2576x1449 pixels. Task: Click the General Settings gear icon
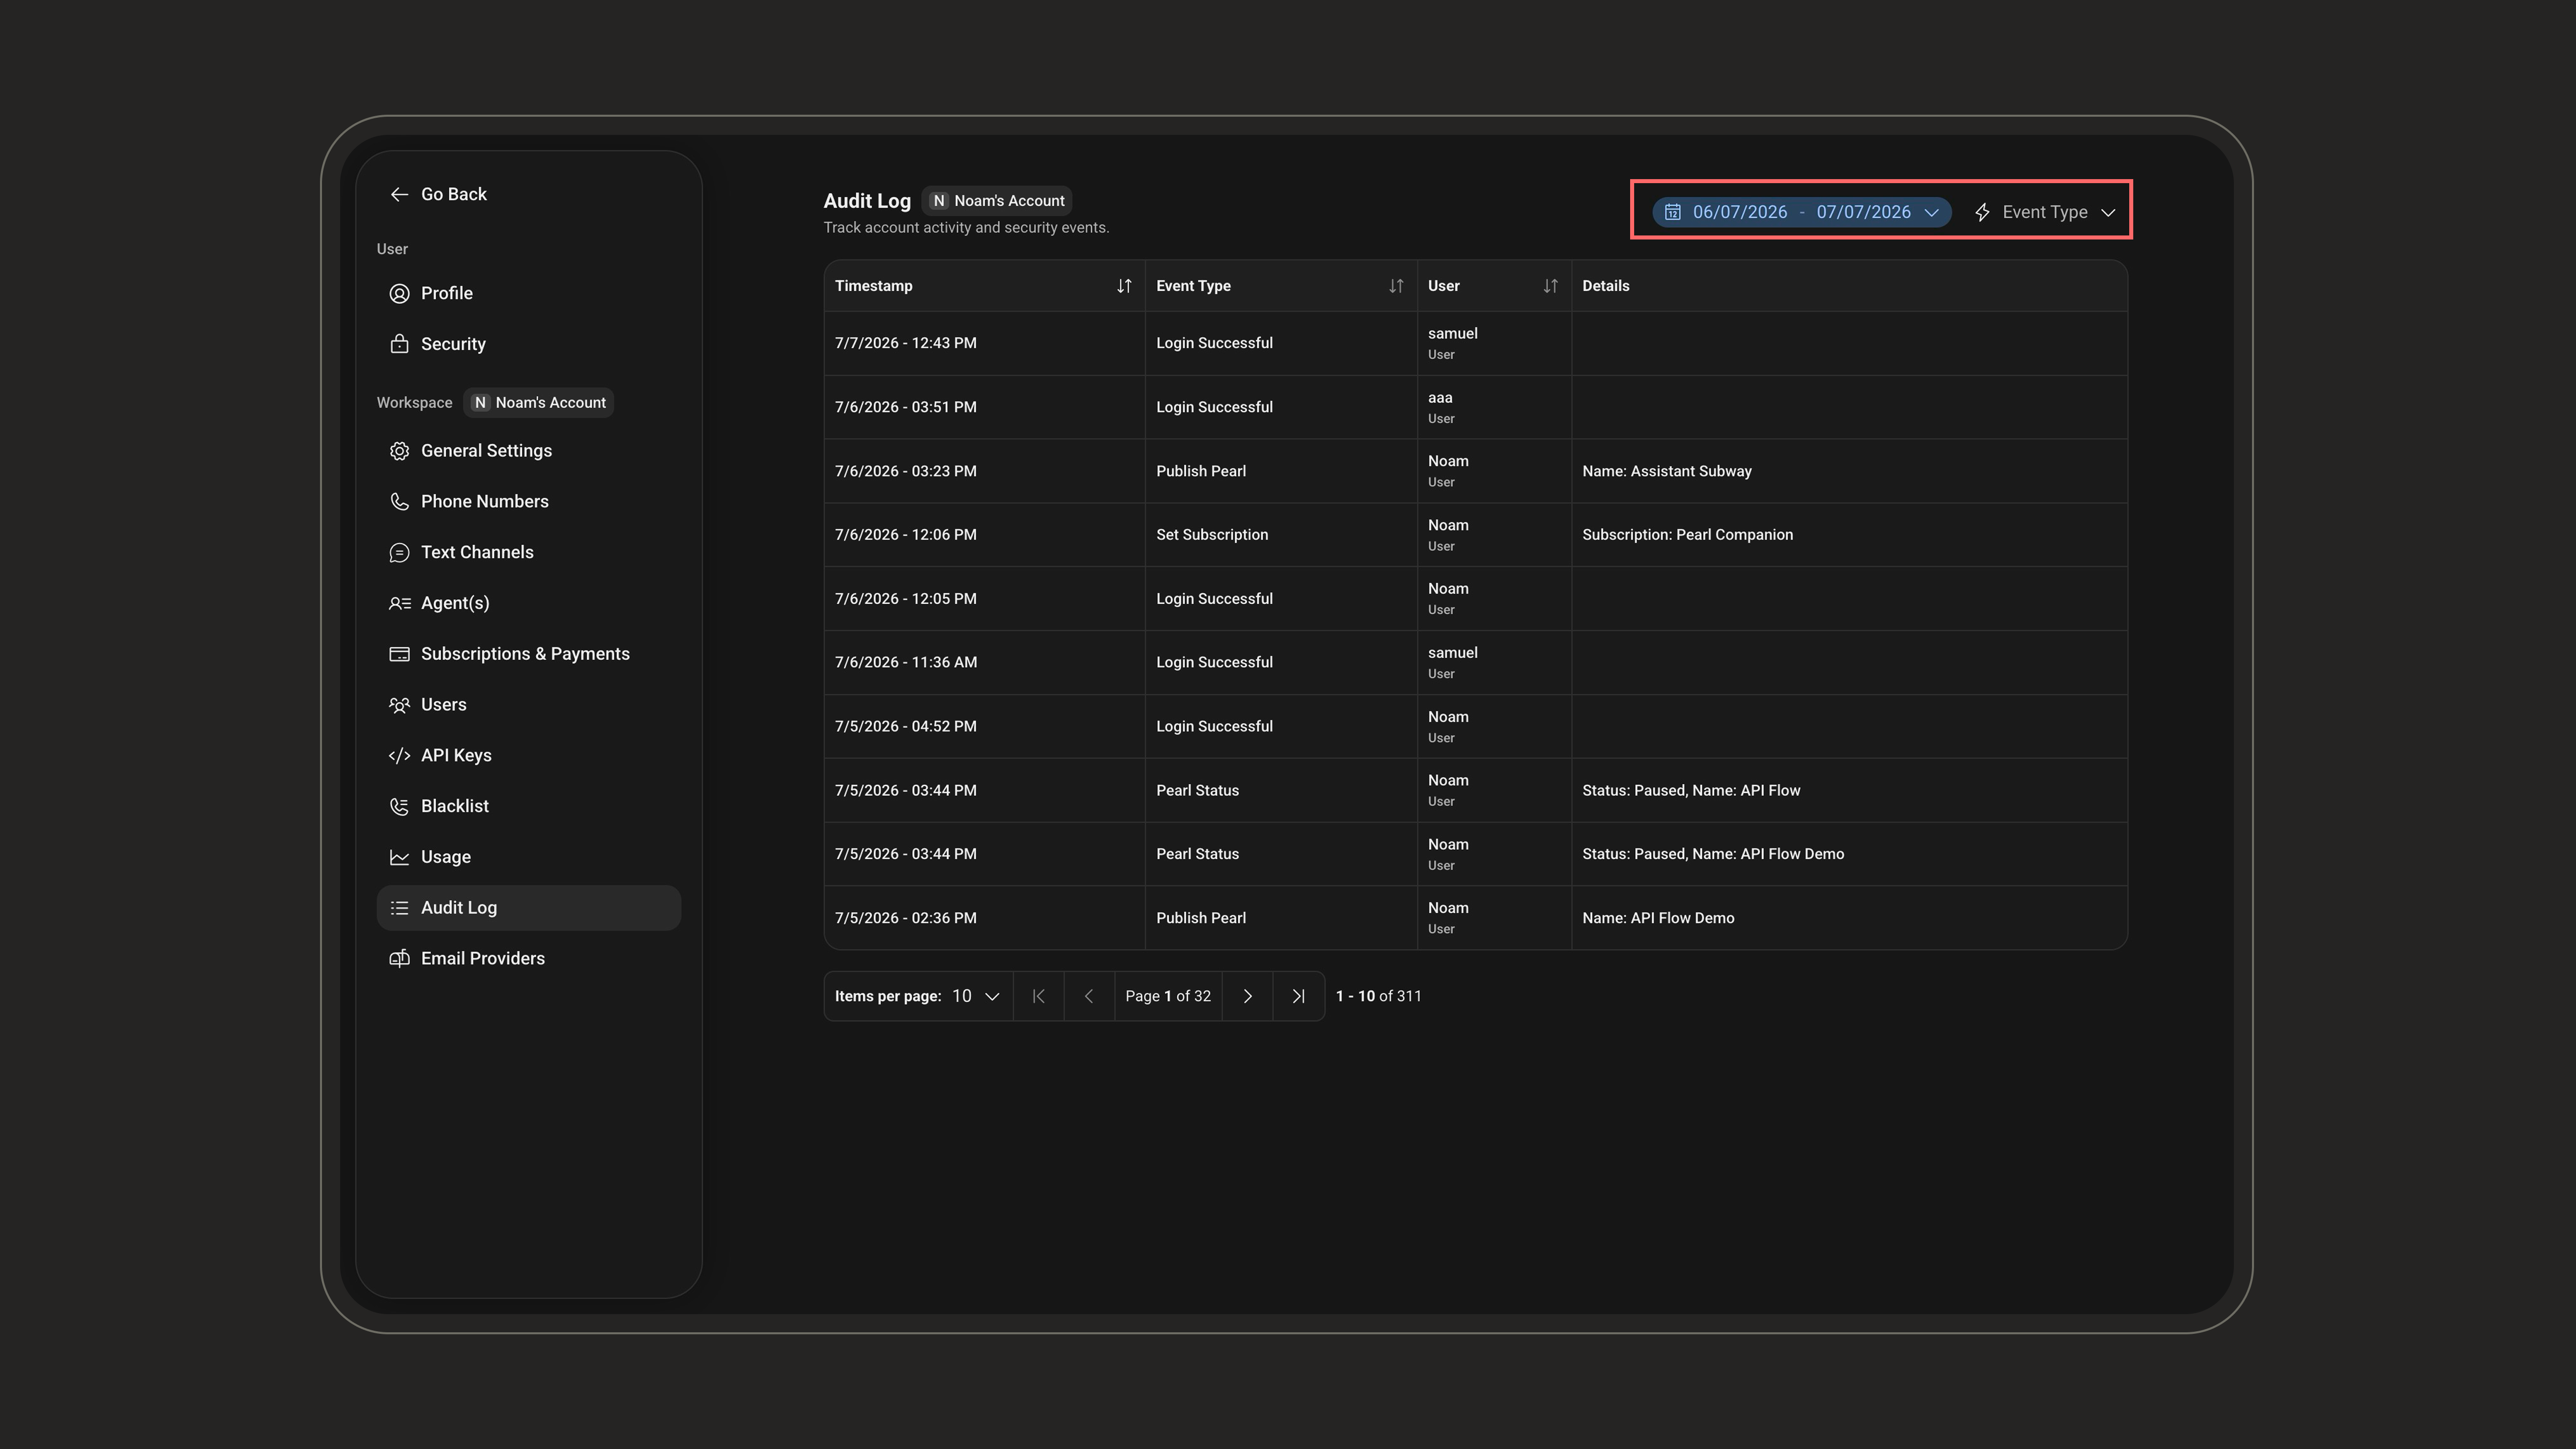399,451
